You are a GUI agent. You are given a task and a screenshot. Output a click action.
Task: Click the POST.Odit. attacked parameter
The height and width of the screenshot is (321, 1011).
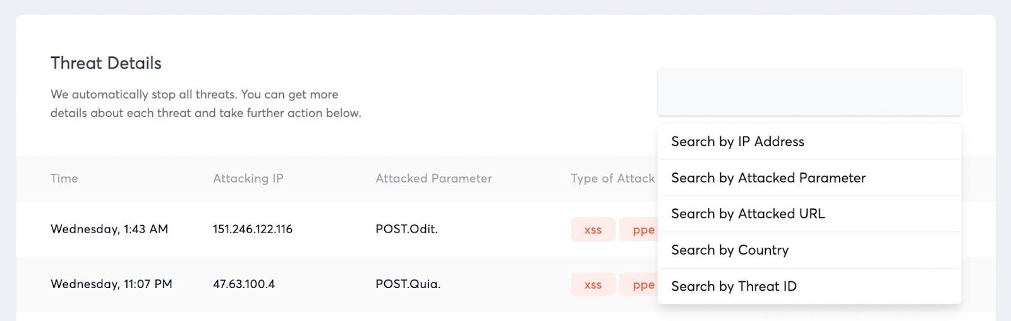point(406,229)
